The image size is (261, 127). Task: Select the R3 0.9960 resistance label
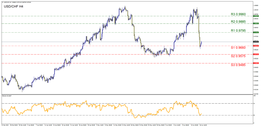[238, 14]
